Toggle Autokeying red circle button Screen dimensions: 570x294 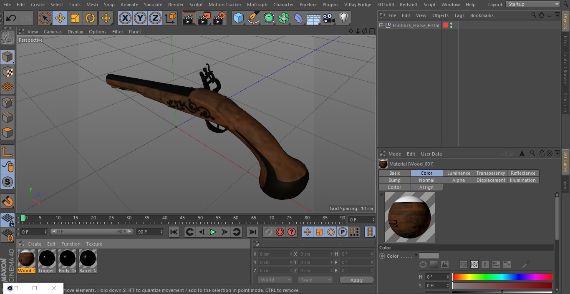coord(280,232)
